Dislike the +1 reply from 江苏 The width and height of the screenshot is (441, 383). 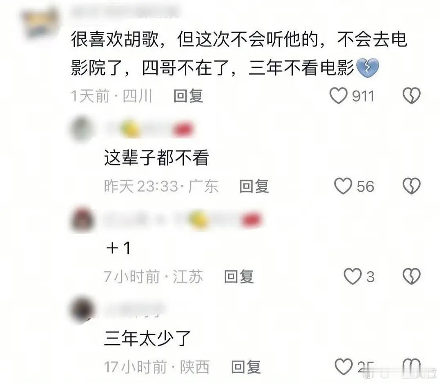tap(412, 276)
